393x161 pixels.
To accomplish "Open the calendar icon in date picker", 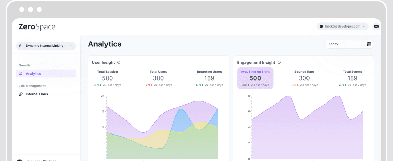I will (369, 44).
